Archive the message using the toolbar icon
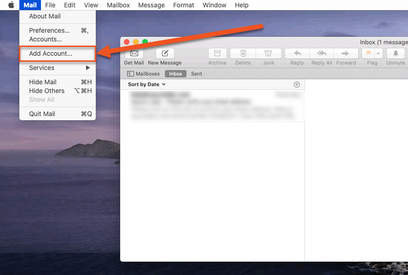 217,53
